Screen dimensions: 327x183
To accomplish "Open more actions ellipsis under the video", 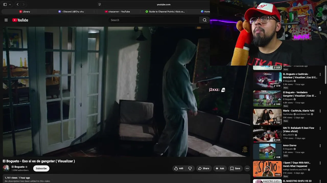I will pyautogui.click(x=247, y=168).
